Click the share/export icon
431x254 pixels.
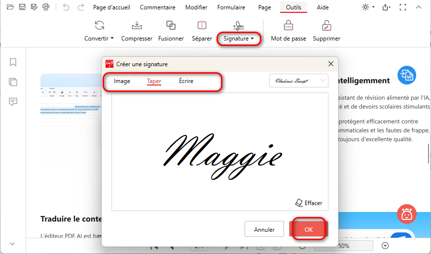pos(386,7)
